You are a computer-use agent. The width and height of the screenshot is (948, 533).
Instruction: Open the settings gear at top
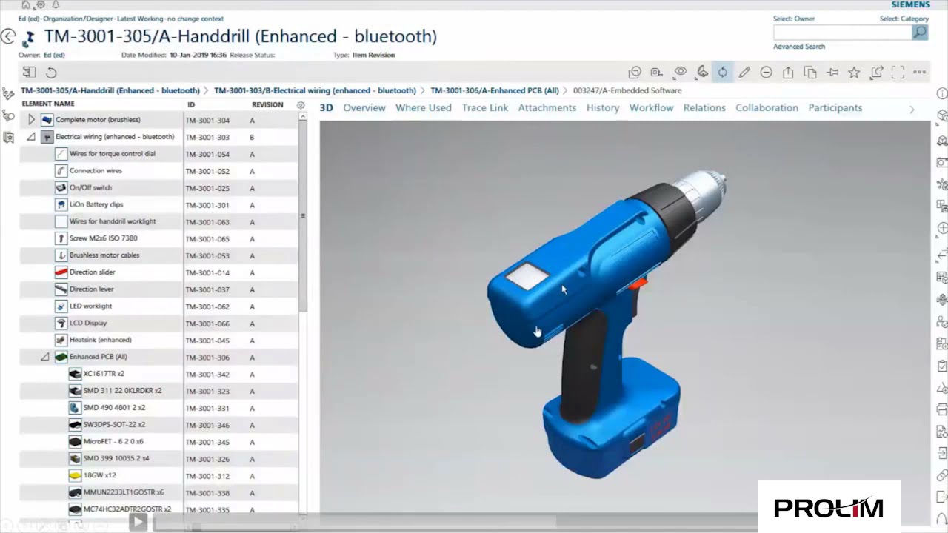[x=41, y=4]
